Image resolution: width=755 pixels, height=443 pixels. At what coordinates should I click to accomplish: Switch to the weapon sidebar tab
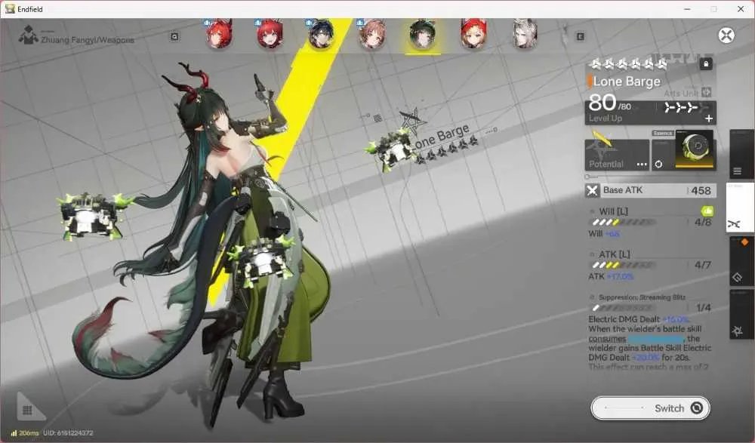[x=740, y=208]
